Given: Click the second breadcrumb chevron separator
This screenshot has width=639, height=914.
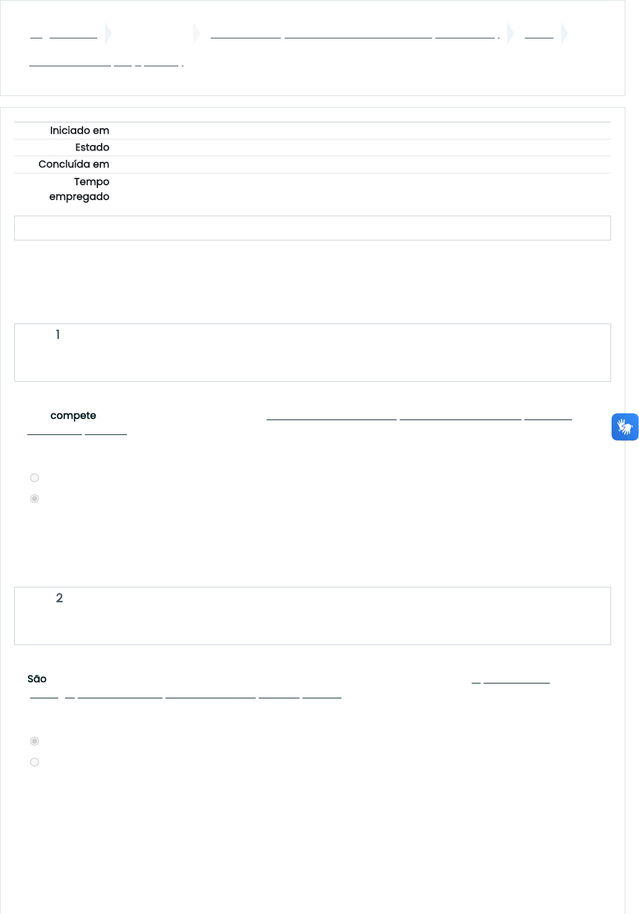Looking at the screenshot, I should 197,33.
